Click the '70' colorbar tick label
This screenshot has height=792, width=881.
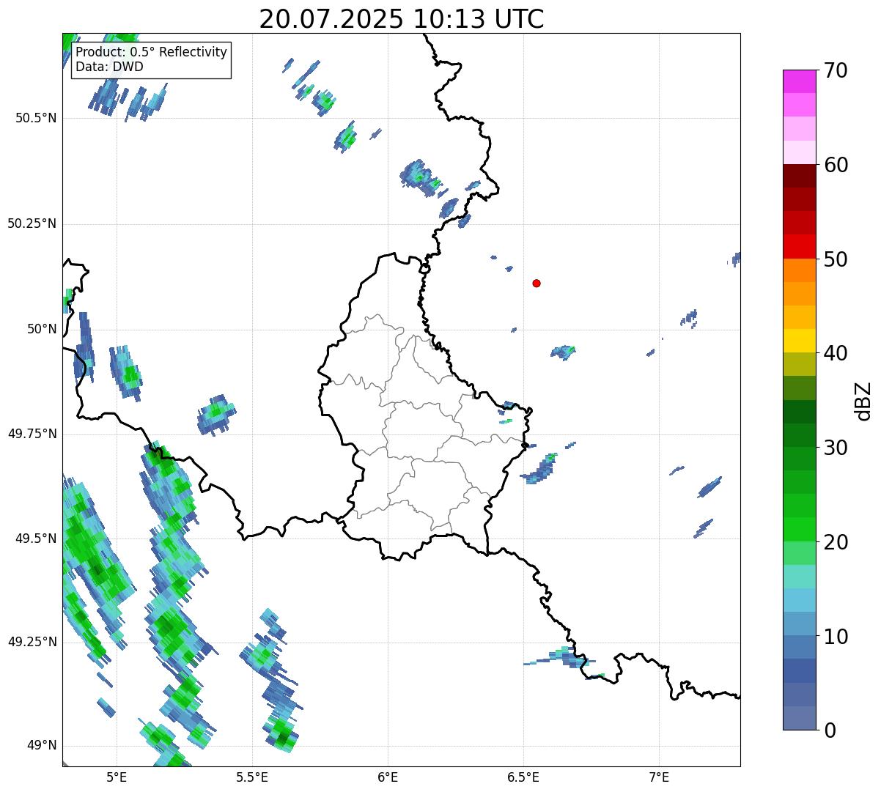(836, 70)
